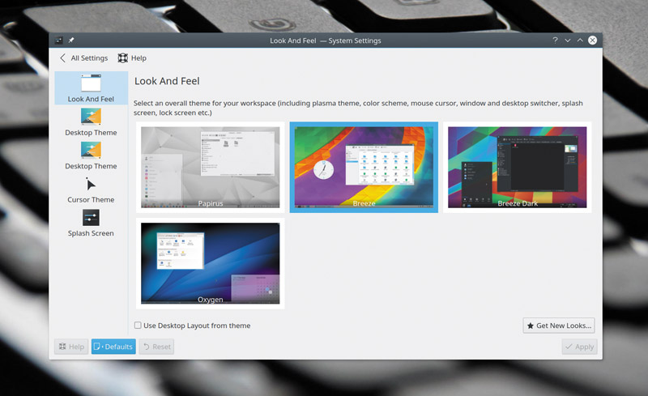The image size is (648, 396).
Task: Click the pin icon in title bar
Action: [x=71, y=40]
